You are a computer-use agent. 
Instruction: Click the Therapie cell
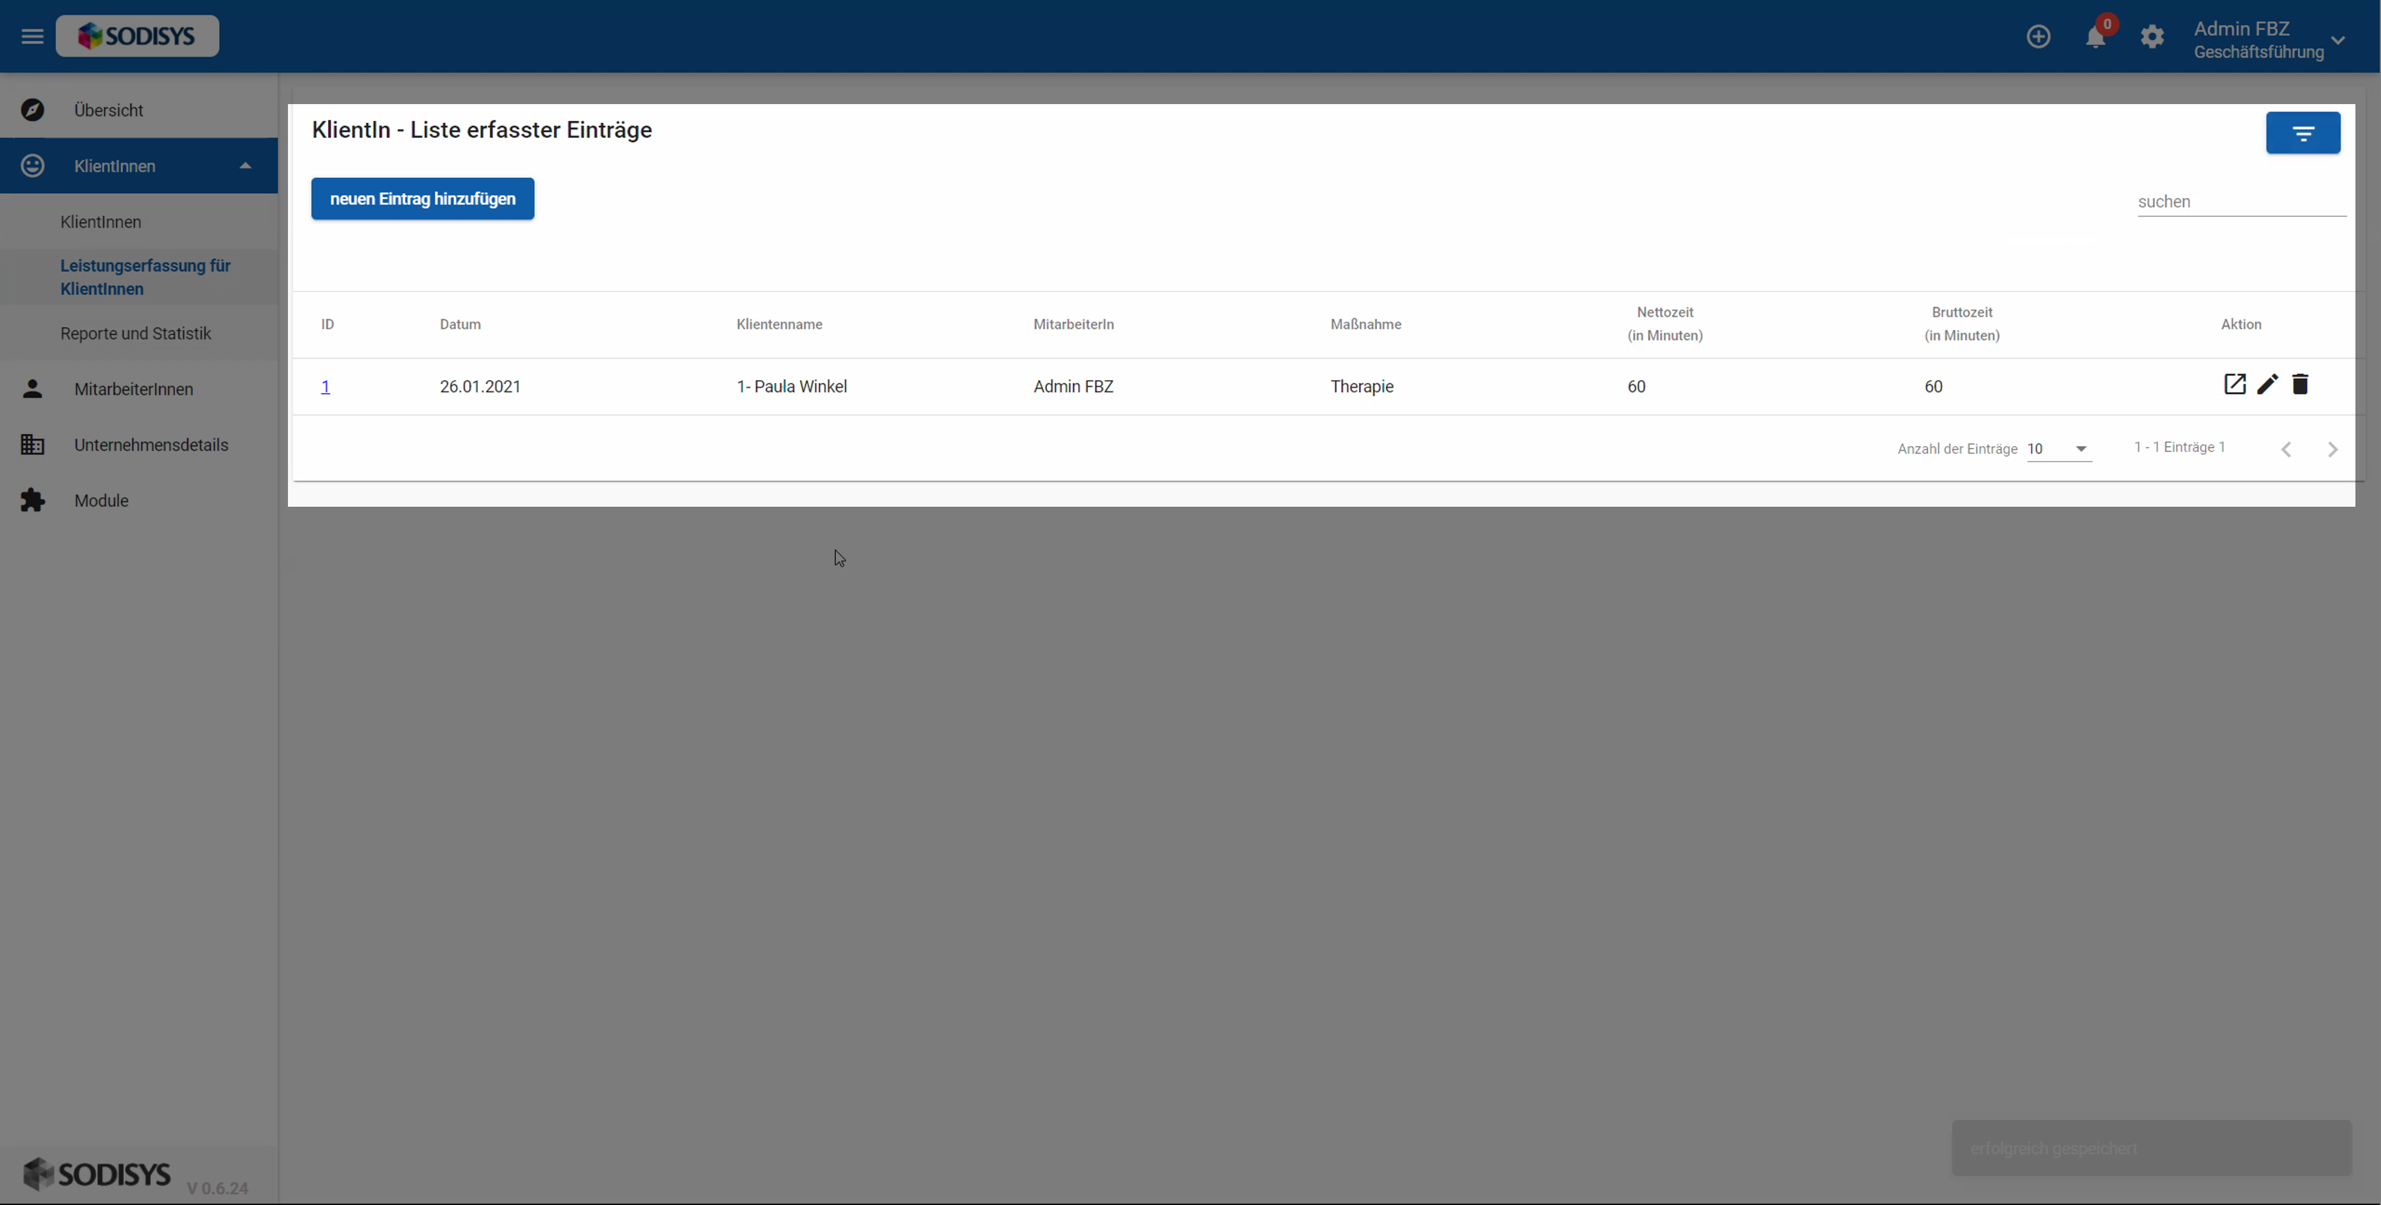point(1361,386)
